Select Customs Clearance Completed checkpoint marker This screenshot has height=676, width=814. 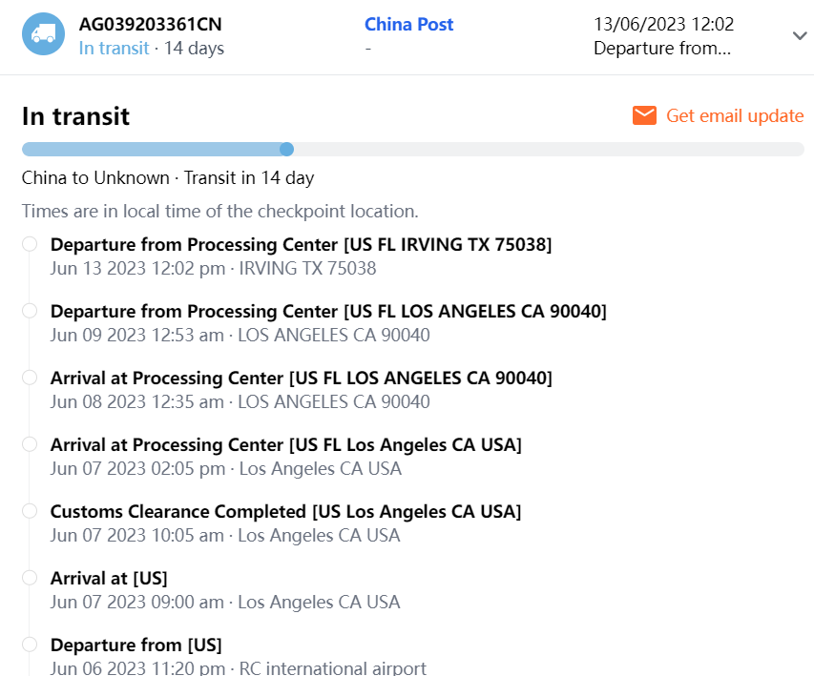[30, 511]
